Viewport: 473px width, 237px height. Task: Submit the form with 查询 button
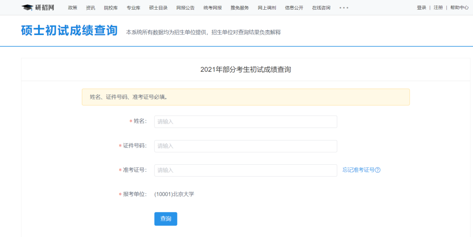(166, 219)
